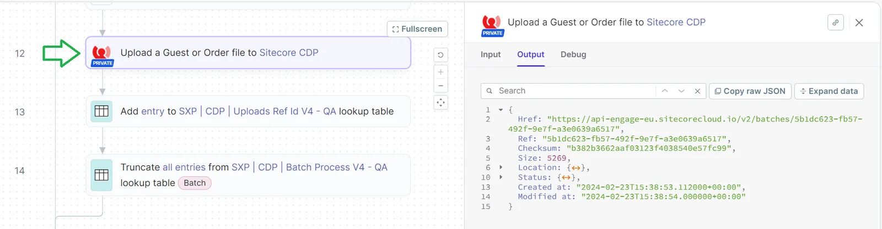Click the Modified at timestamp value
The image size is (882, 229).
[663, 197]
